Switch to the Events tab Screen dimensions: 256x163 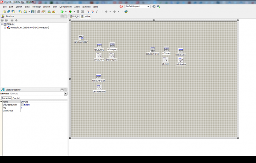[16, 98]
